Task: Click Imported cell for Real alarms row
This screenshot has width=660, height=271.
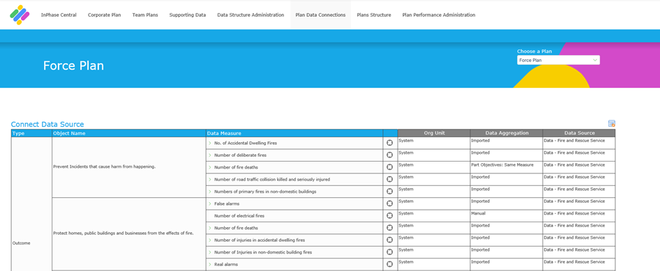Action: click(507, 264)
